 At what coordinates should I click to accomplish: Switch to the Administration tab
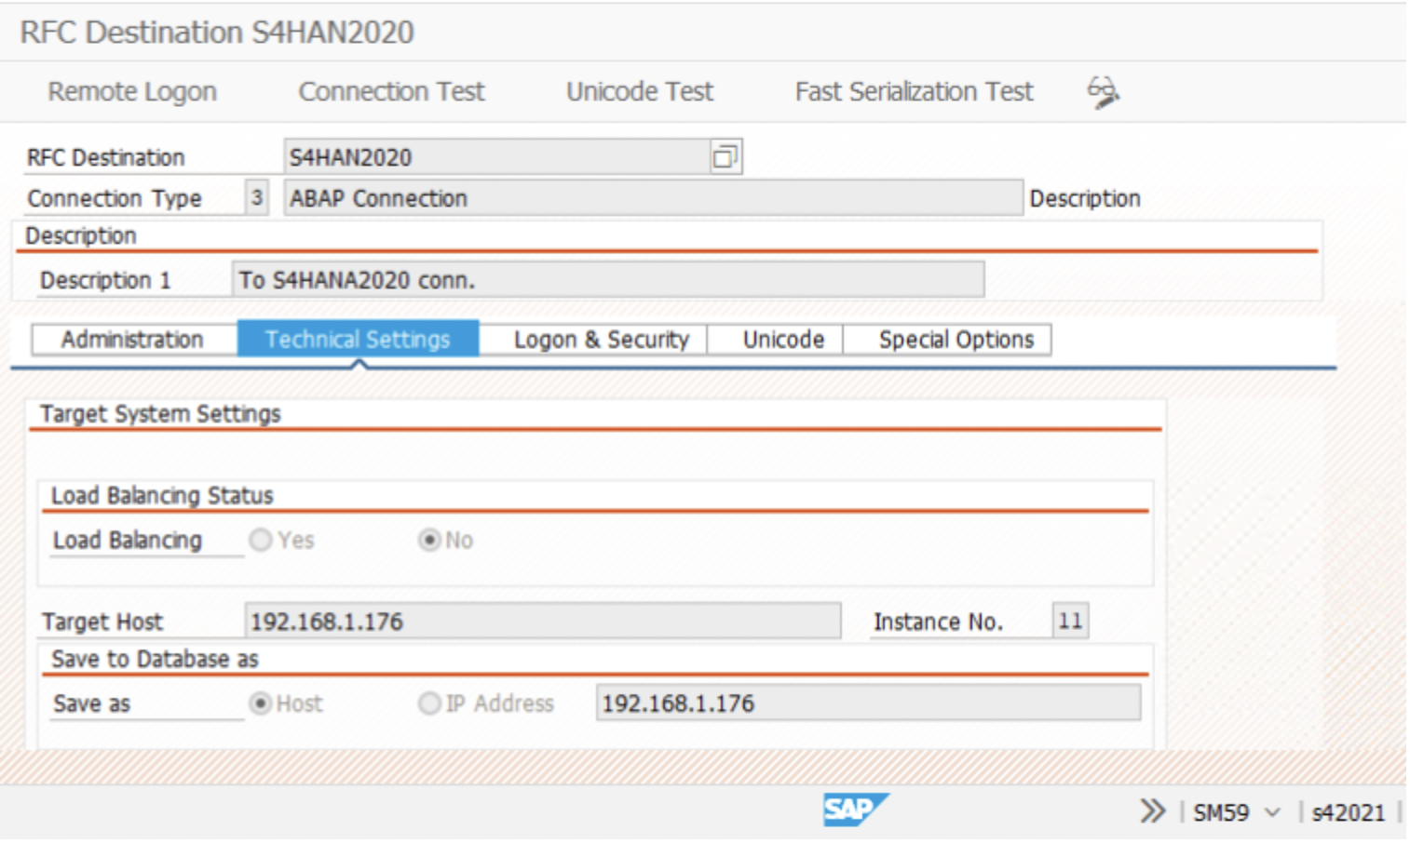click(x=133, y=340)
